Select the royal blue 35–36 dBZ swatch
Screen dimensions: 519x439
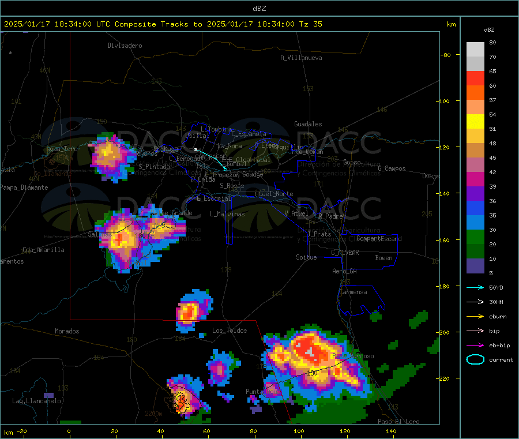click(475, 208)
